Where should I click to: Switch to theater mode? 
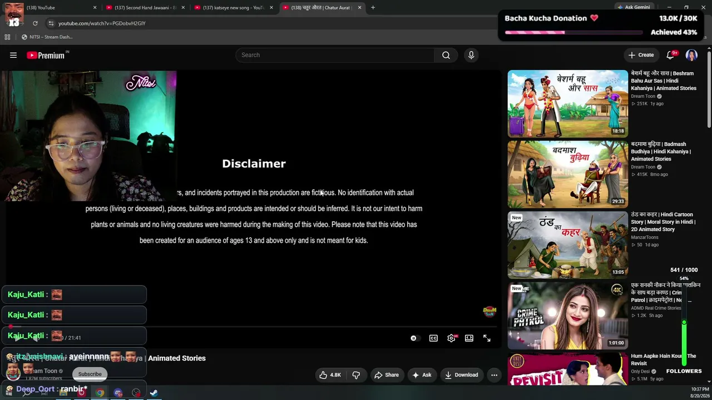tap(469, 338)
